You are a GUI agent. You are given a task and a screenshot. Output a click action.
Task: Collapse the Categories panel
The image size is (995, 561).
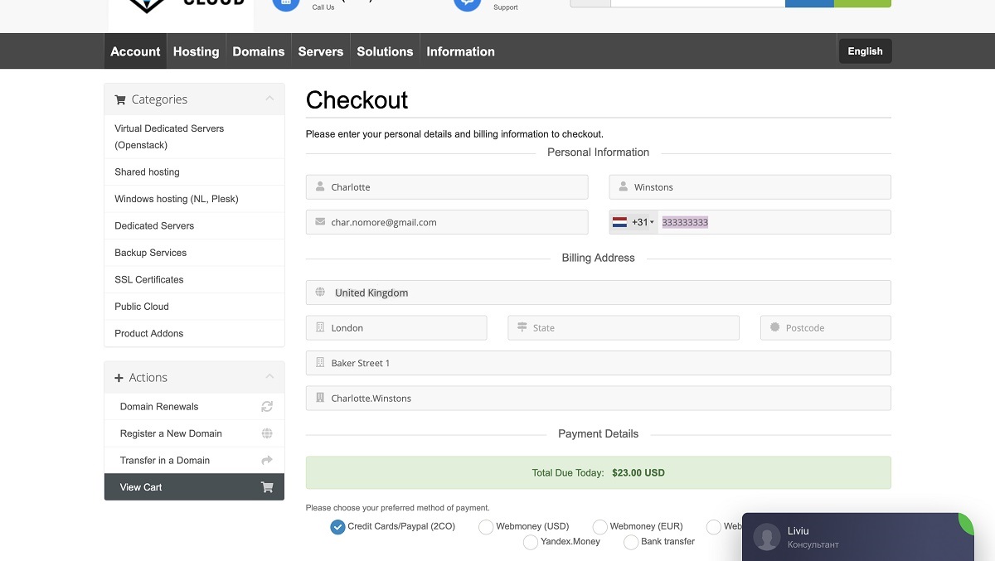pos(269,99)
